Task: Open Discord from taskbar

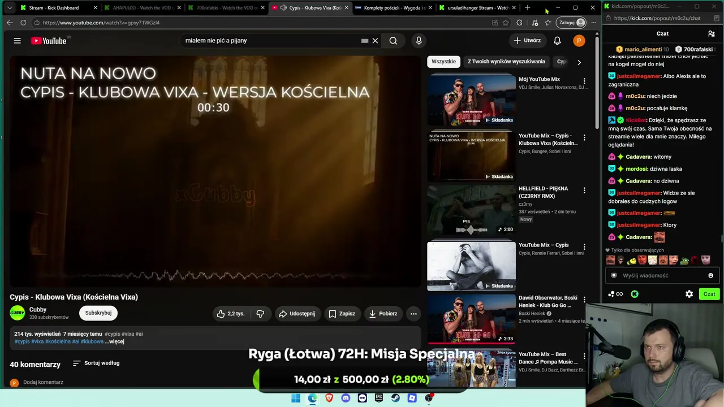Action: [x=346, y=398]
